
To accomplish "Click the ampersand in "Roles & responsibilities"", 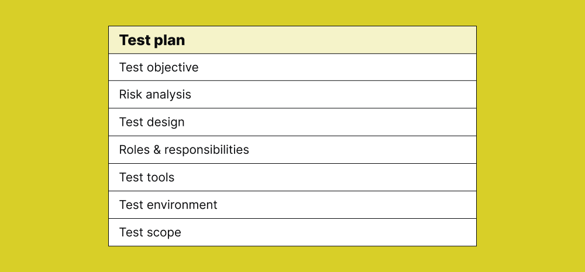I will click(157, 150).
